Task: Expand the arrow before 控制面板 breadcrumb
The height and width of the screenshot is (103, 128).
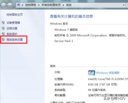Action: coord(23,5)
